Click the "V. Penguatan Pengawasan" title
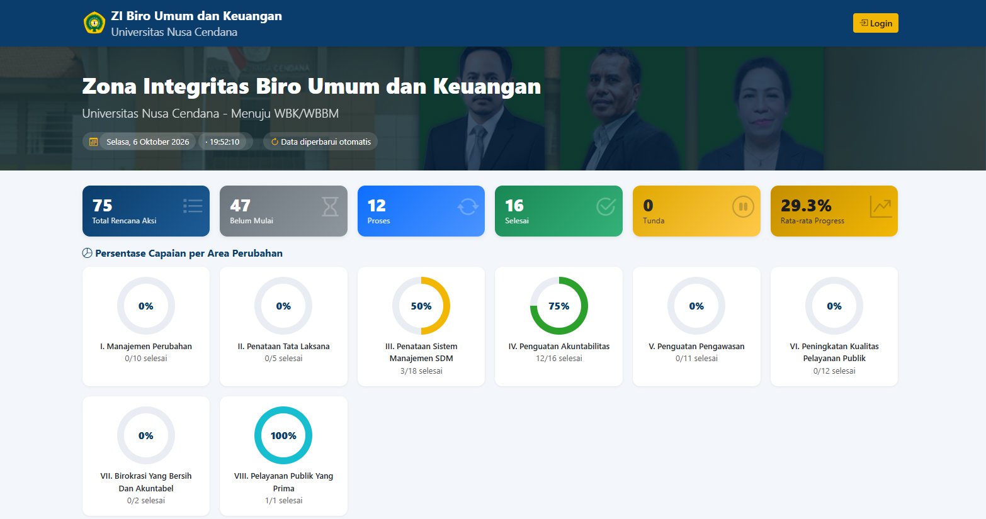This screenshot has width=986, height=519. click(x=696, y=347)
